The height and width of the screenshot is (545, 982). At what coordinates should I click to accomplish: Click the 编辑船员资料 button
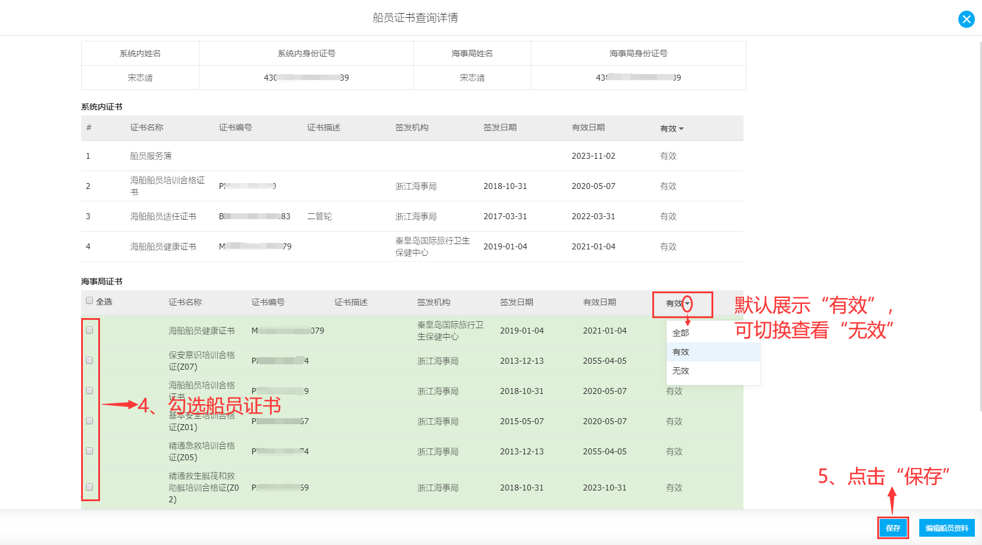click(x=946, y=528)
